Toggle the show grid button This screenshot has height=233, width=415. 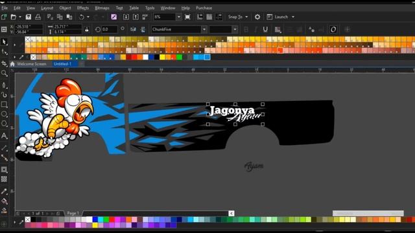pyautogui.click(x=209, y=17)
